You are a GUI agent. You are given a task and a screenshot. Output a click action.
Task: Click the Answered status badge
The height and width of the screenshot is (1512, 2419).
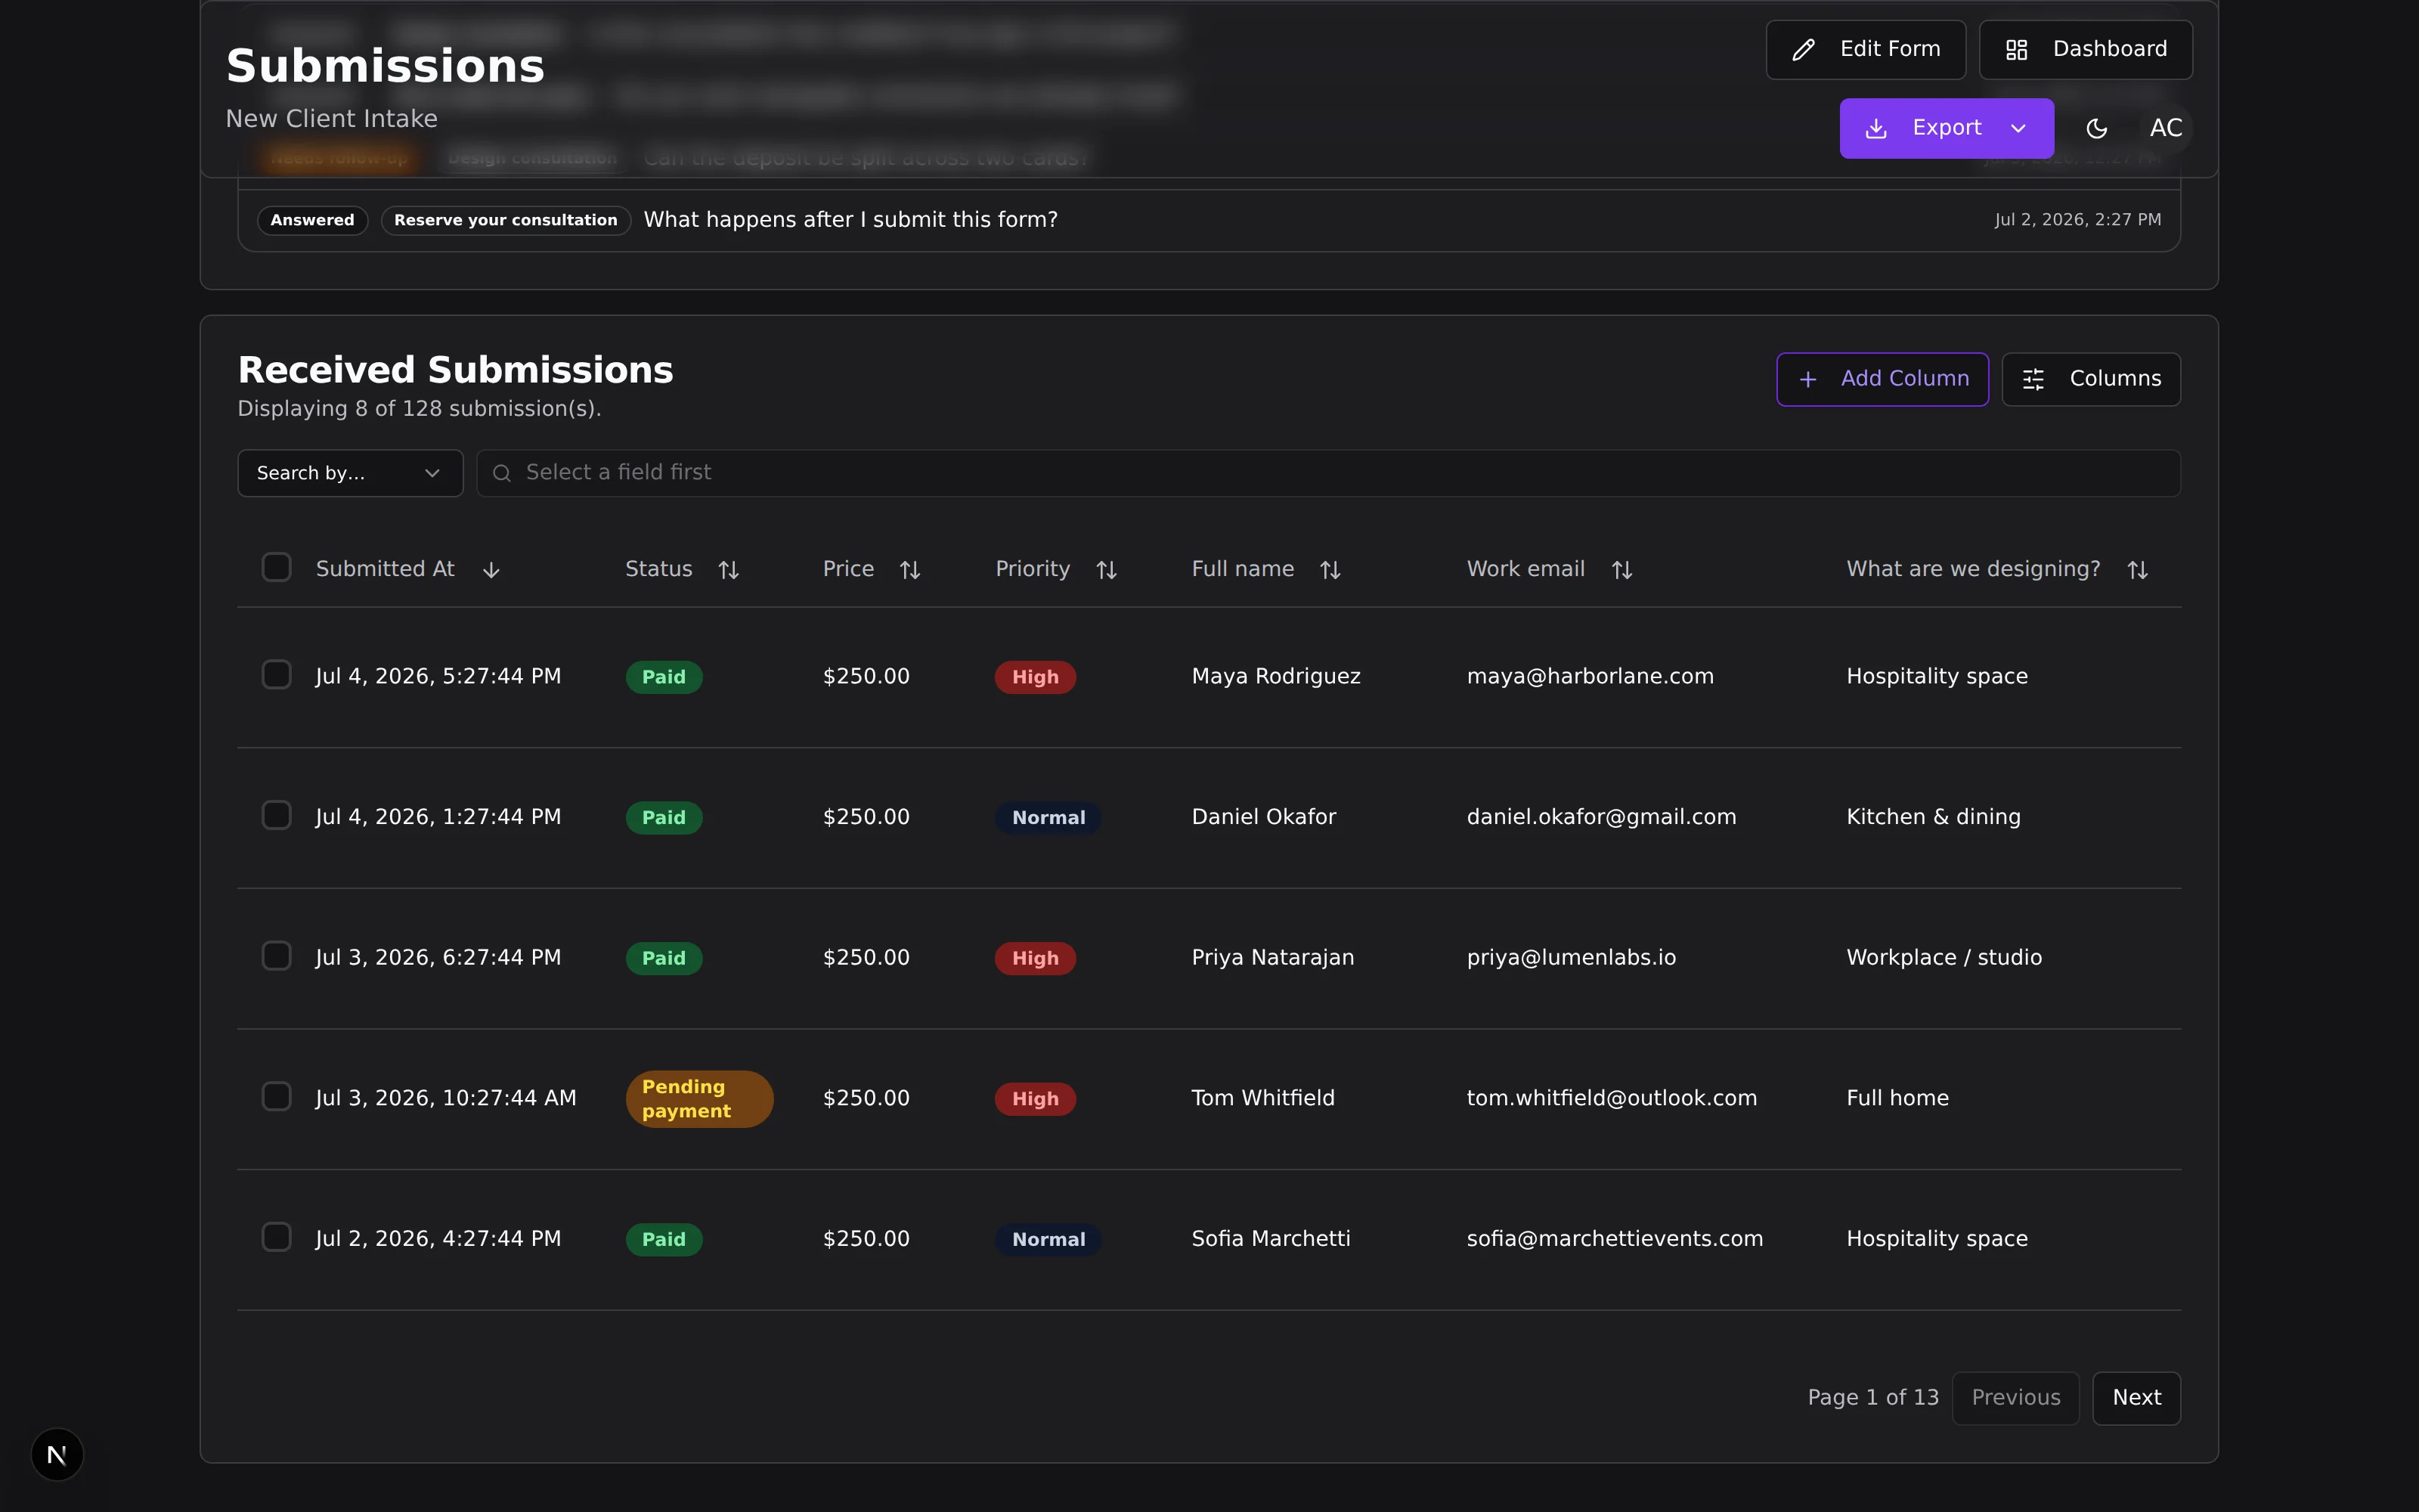pos(313,220)
